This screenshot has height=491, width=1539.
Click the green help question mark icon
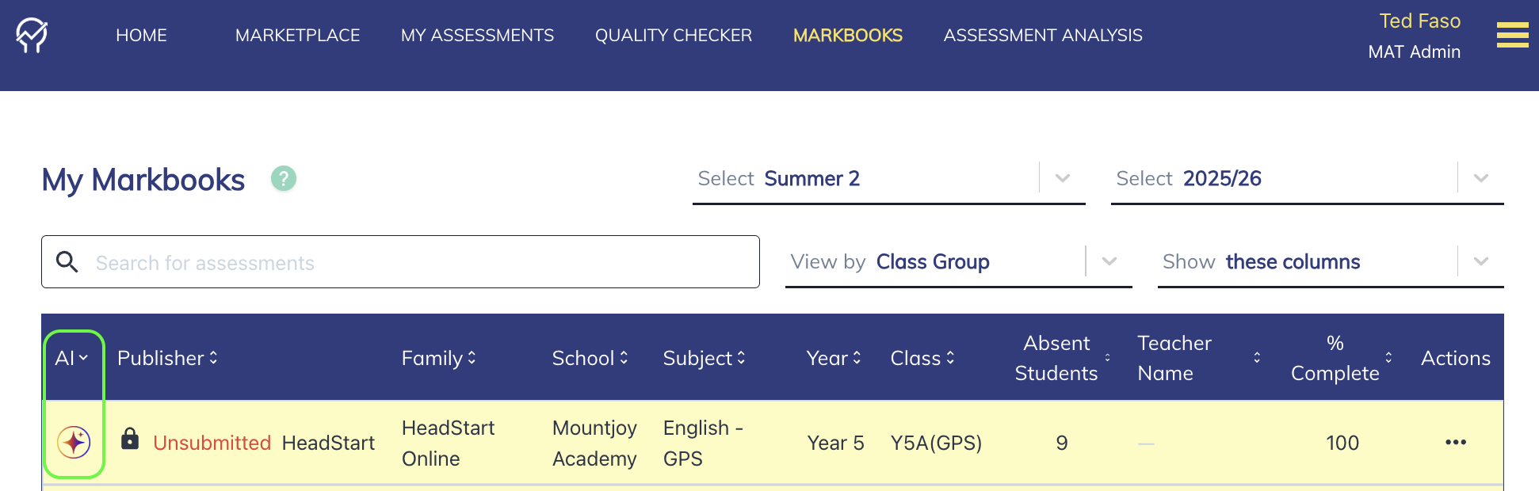pos(284,178)
